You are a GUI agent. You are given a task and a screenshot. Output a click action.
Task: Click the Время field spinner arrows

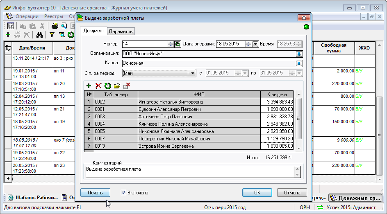(298, 44)
